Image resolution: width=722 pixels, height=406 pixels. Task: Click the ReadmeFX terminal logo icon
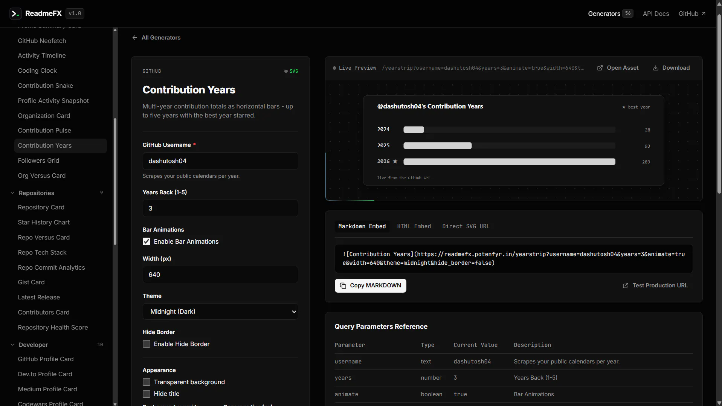point(15,14)
